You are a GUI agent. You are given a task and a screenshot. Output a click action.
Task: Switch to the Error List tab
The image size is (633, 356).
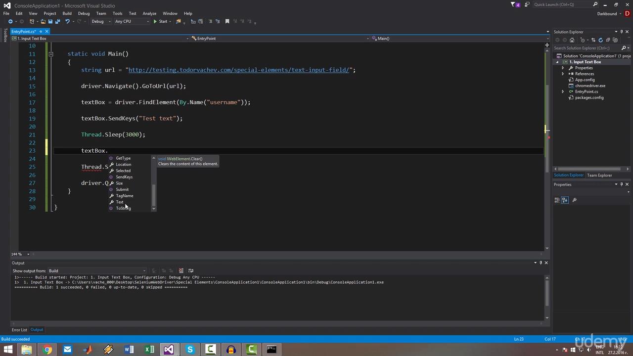click(19, 330)
